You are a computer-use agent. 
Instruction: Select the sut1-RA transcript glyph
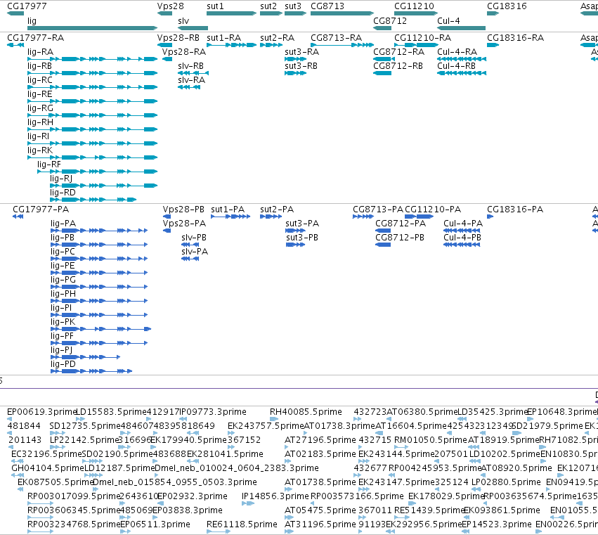pos(231,45)
